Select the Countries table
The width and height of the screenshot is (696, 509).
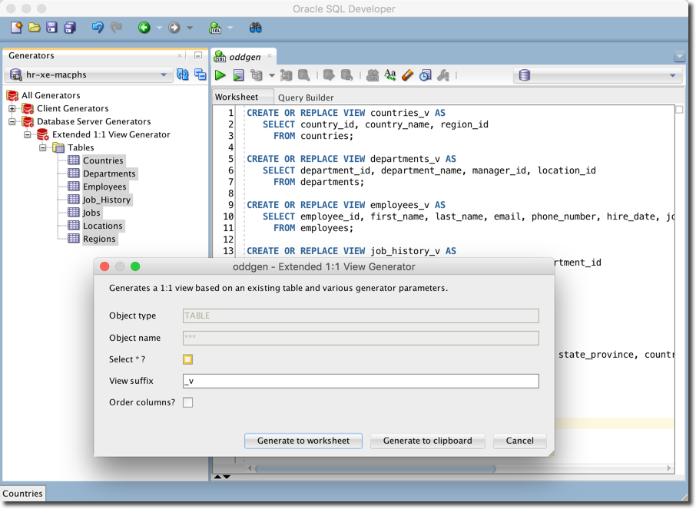[103, 160]
